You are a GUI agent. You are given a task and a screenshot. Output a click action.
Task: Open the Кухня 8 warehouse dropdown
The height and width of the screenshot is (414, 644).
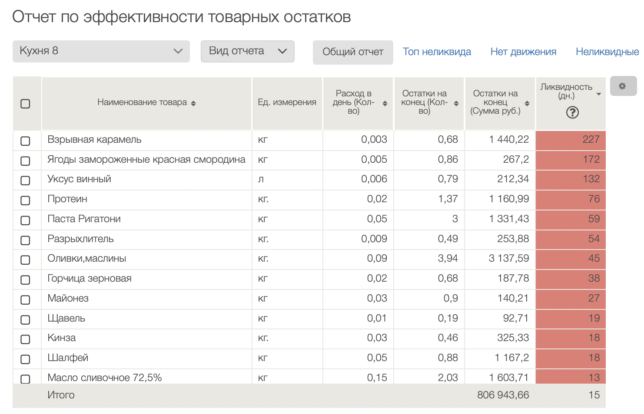[x=101, y=51]
